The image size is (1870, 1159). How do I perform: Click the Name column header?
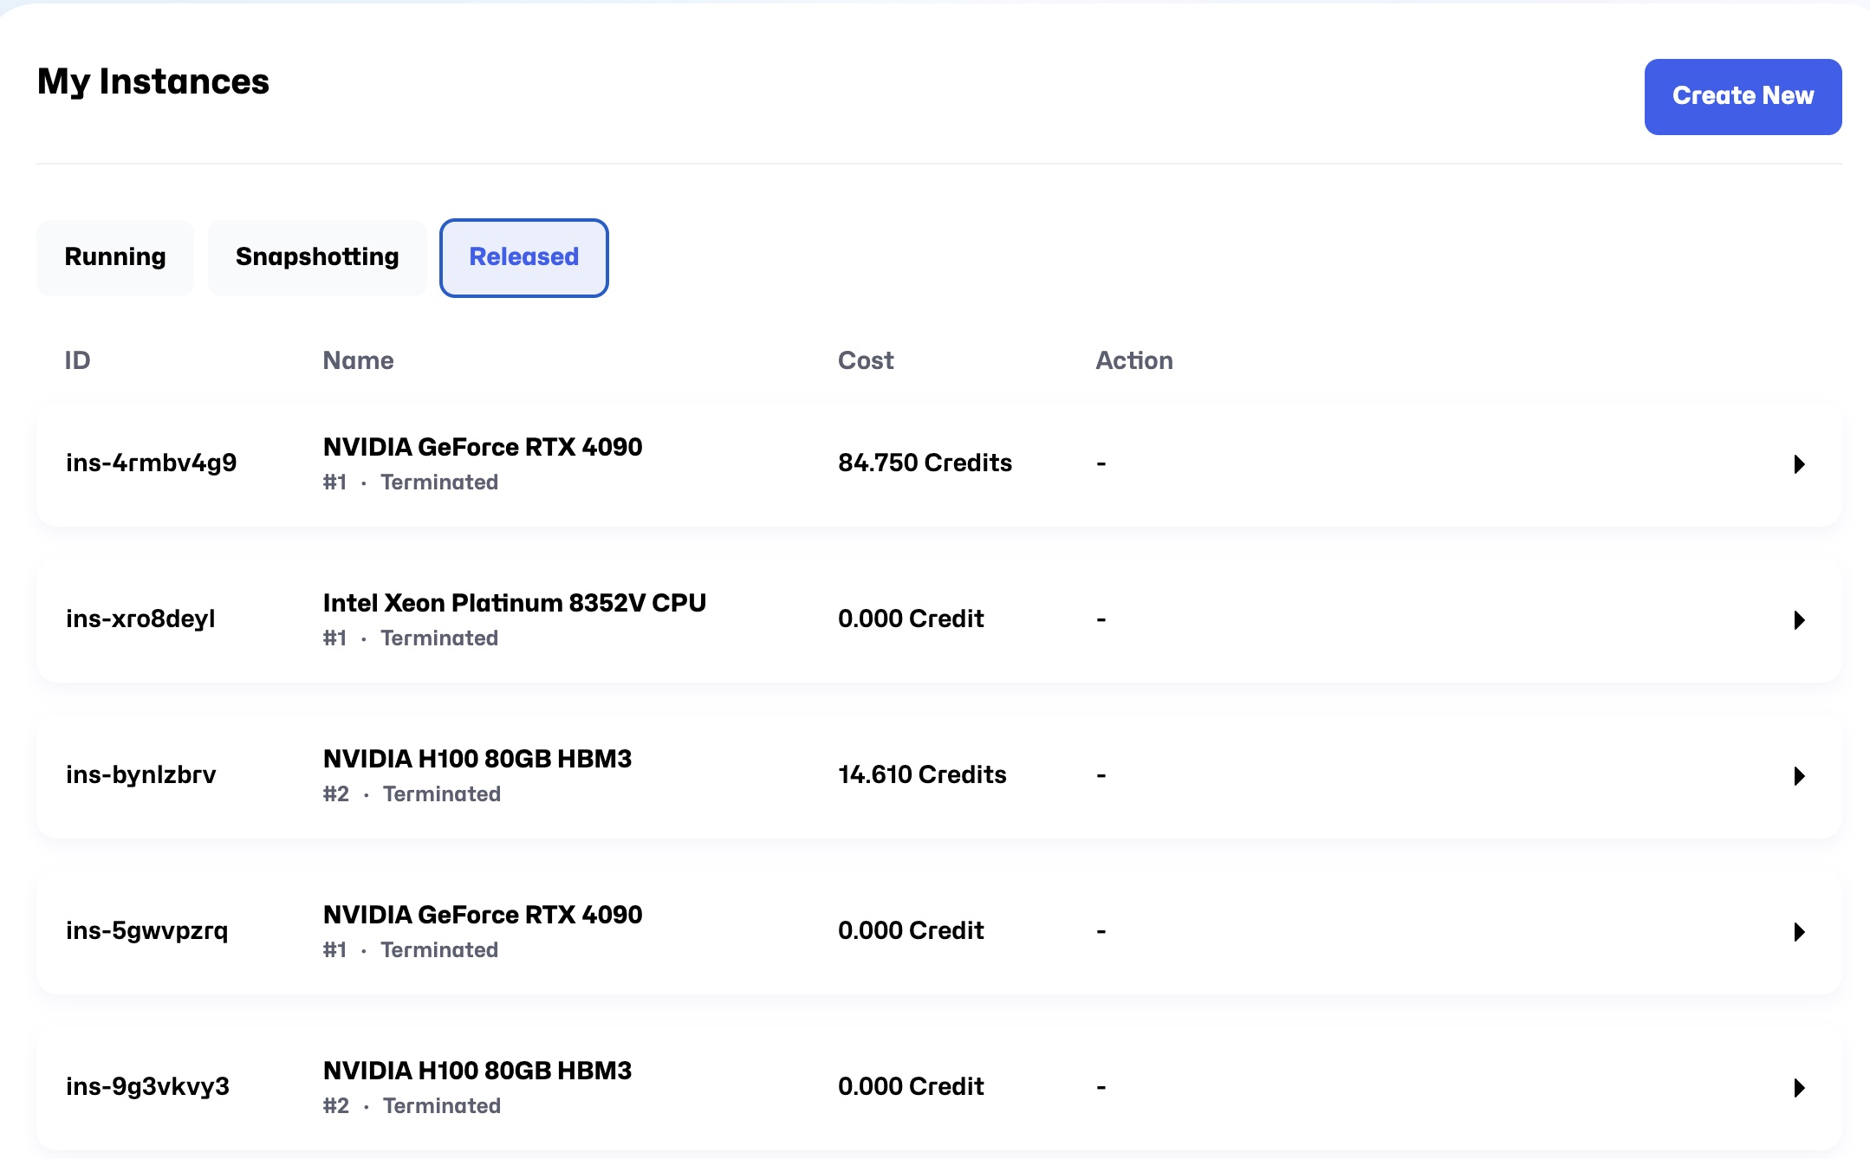pos(358,360)
